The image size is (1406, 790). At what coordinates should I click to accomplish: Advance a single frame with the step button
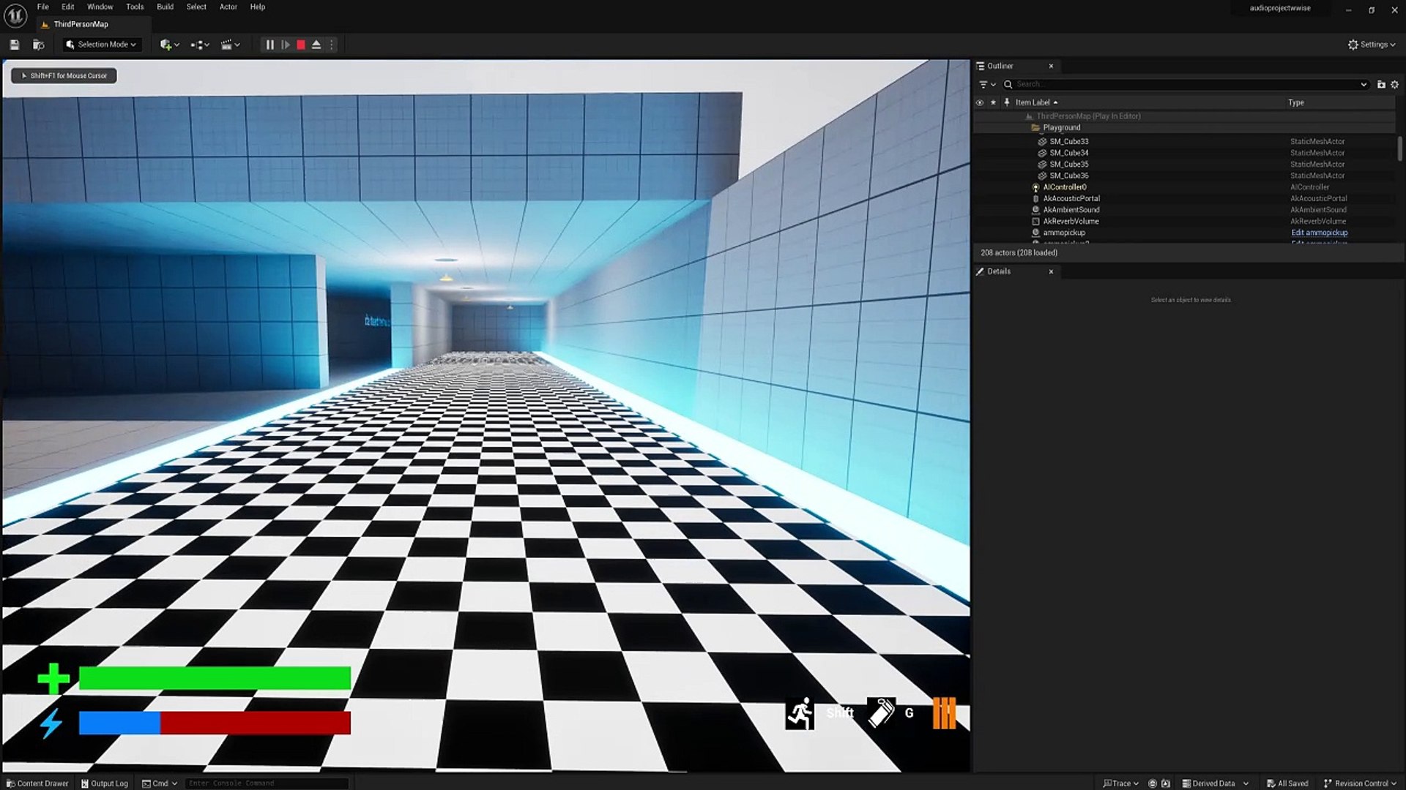pos(286,45)
